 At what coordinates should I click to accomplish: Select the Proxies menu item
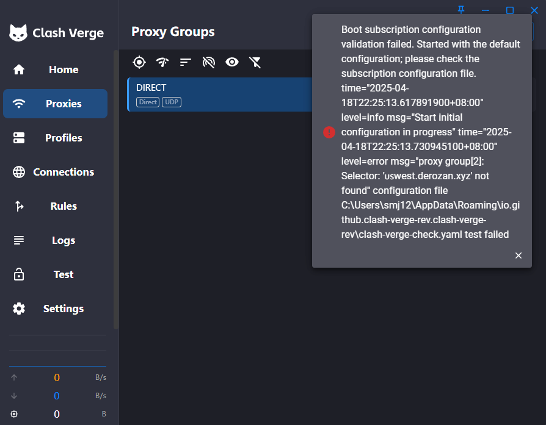(56, 104)
